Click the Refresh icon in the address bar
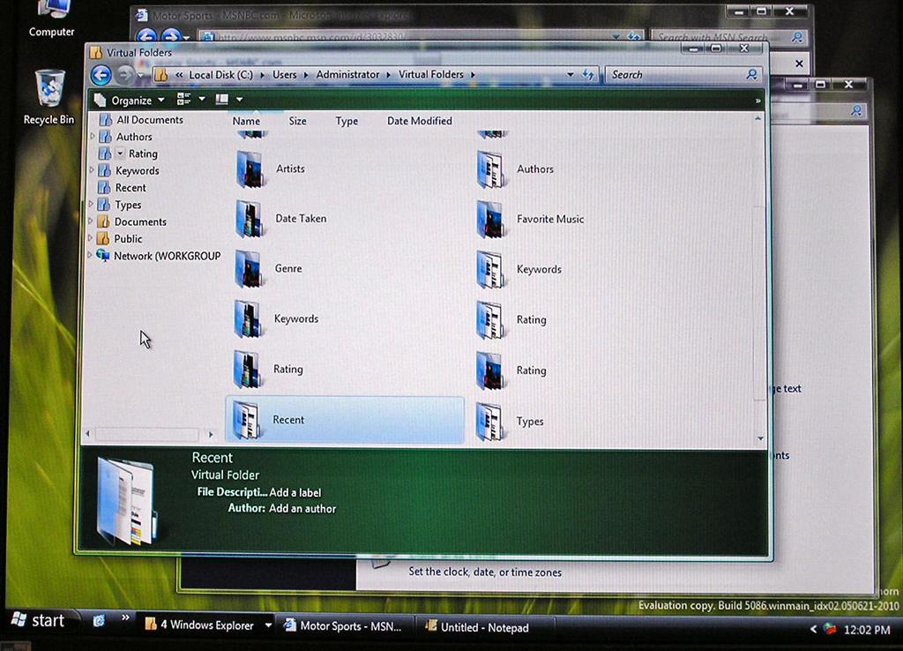Screen dimensions: 903x651 point(588,75)
